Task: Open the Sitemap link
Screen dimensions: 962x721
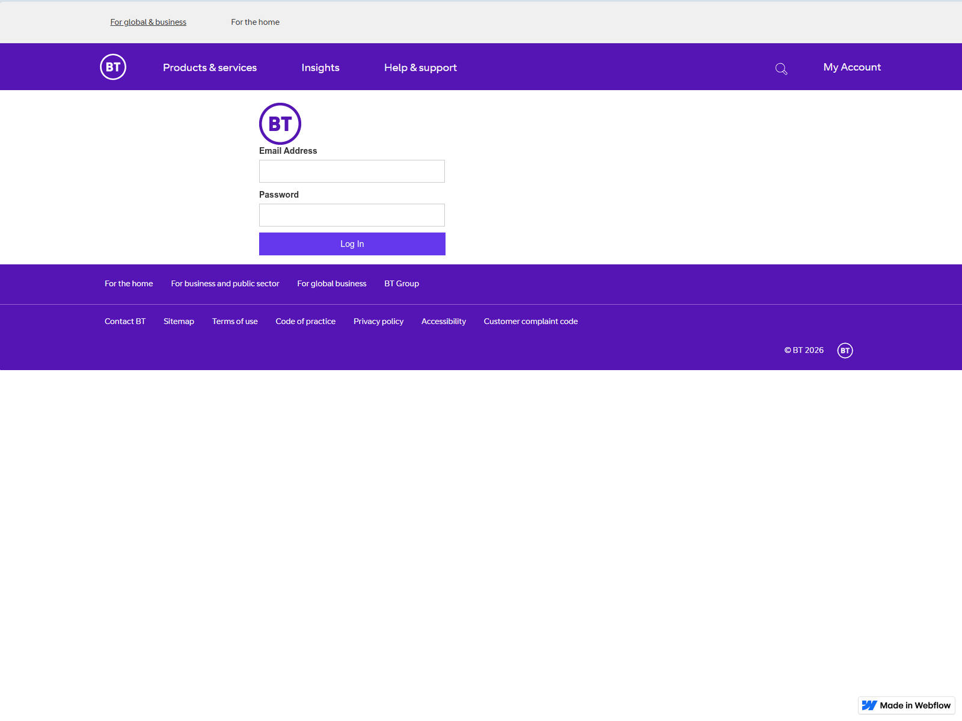Action: 179,321
